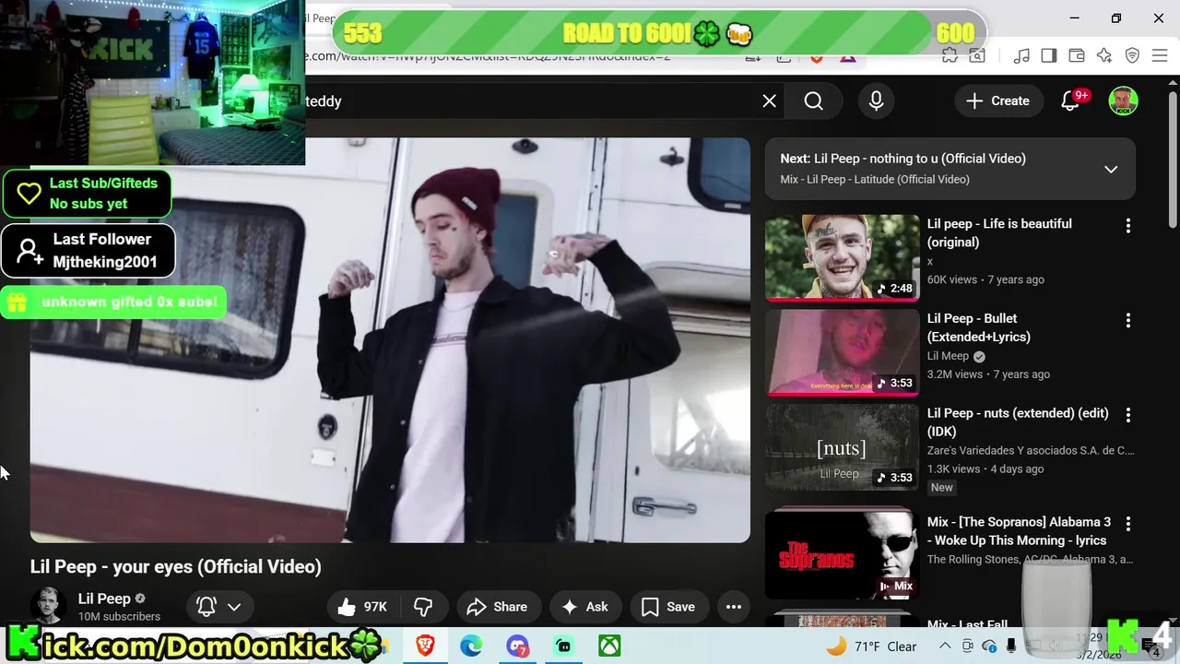Save the video with the Save button

(667, 607)
